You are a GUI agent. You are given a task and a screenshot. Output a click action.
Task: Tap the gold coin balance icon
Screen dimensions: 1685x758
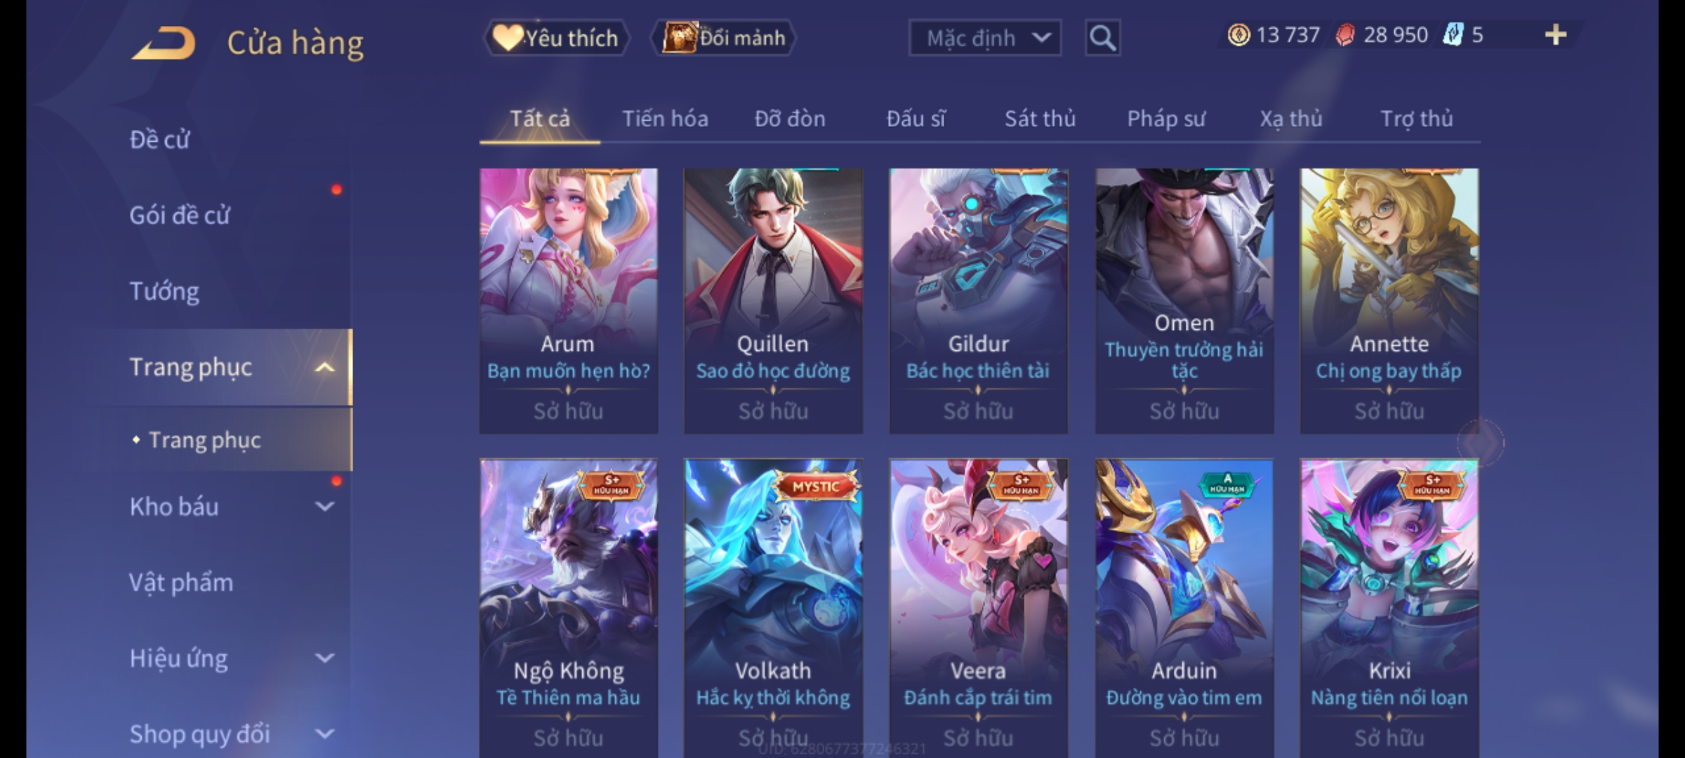pyautogui.click(x=1238, y=35)
